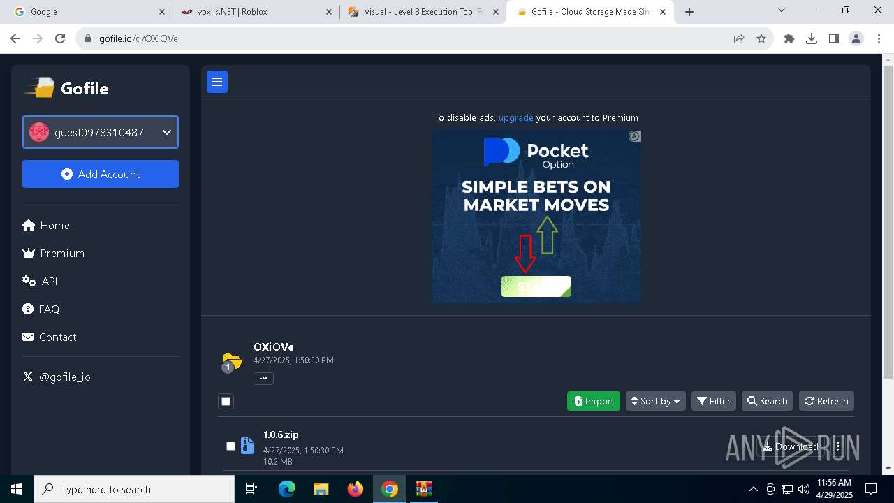Refresh the folder contents
Image resolution: width=894 pixels, height=503 pixels.
(826, 401)
